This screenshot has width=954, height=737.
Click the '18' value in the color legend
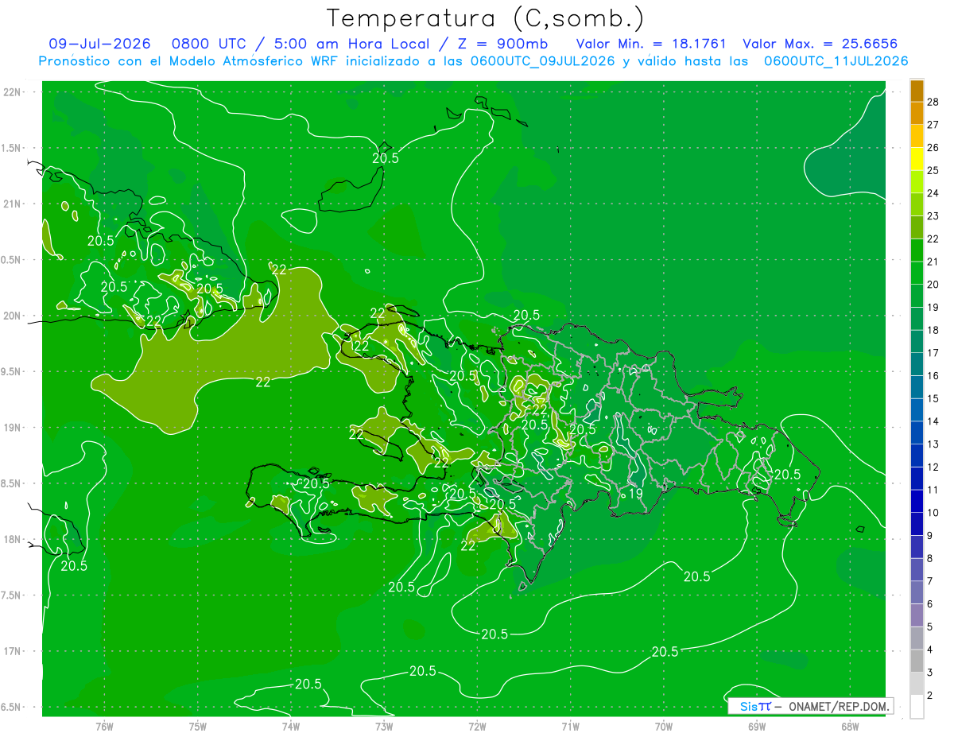point(933,330)
